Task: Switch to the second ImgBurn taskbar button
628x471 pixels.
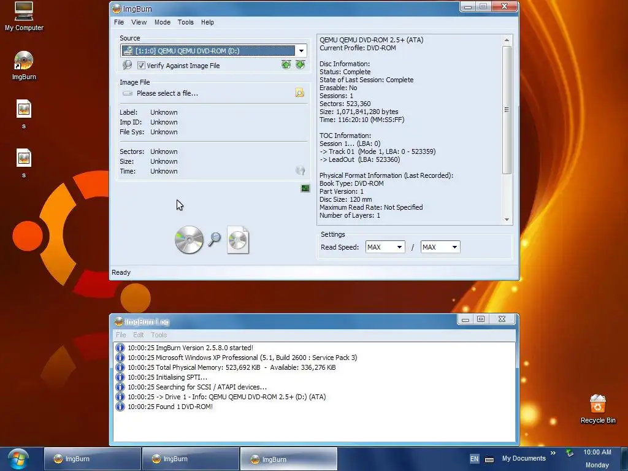Action: (191, 459)
